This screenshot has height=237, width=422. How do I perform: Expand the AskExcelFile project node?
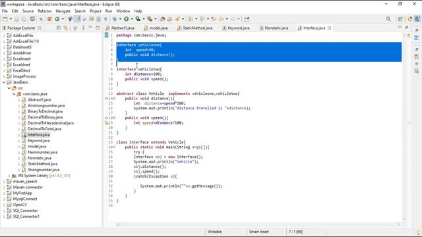(x=4, y=36)
